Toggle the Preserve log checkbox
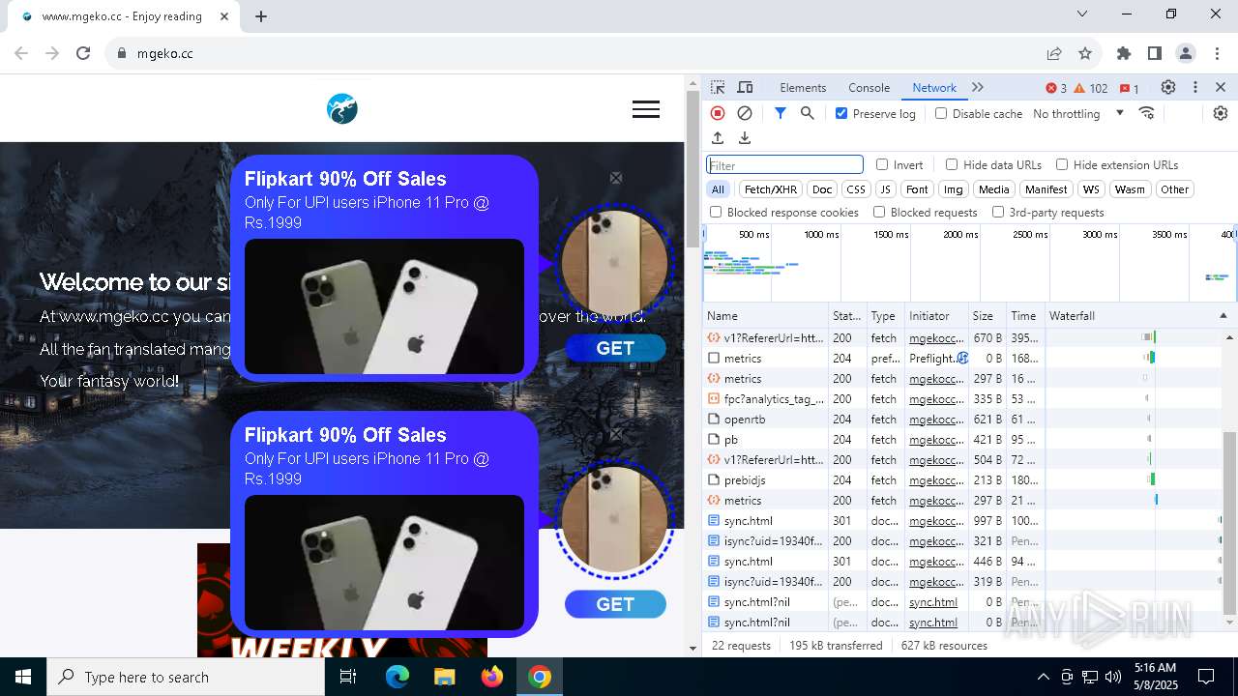The width and height of the screenshot is (1238, 696). pyautogui.click(x=841, y=113)
